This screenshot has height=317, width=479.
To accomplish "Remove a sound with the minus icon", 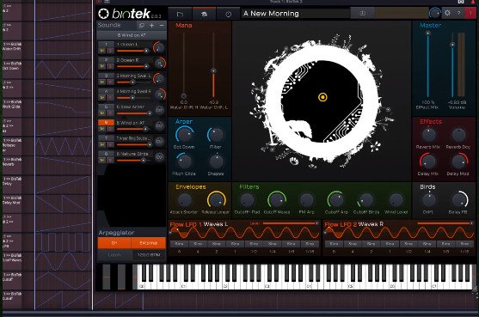I will [162, 25].
